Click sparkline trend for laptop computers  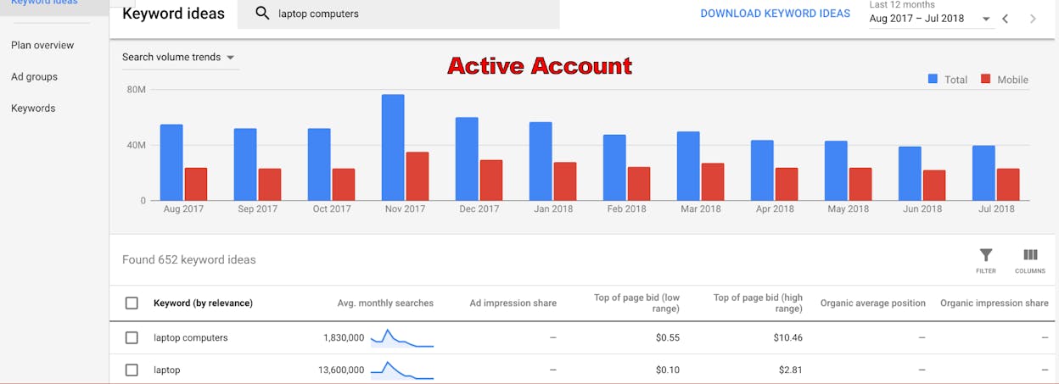tap(402, 337)
